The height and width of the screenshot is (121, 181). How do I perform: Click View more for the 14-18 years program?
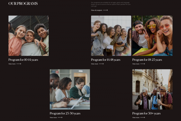point(95,64)
